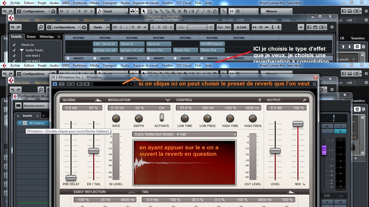Screen dimensions: 369x207
Task: Open the equals-sign menu icon beside Historiqu.
Action: (59, 37)
